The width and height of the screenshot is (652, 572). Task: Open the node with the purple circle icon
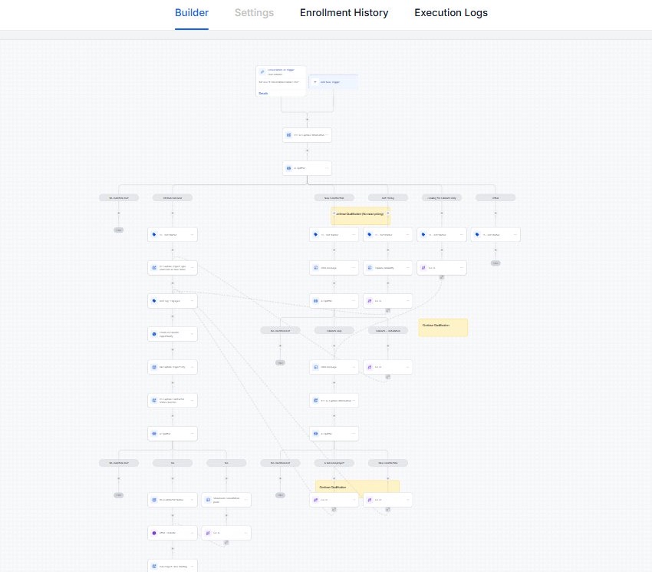coord(173,533)
